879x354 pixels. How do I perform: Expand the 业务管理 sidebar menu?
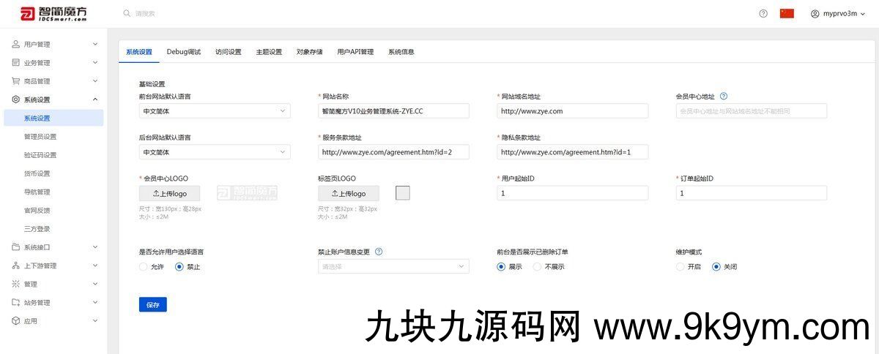coord(54,63)
